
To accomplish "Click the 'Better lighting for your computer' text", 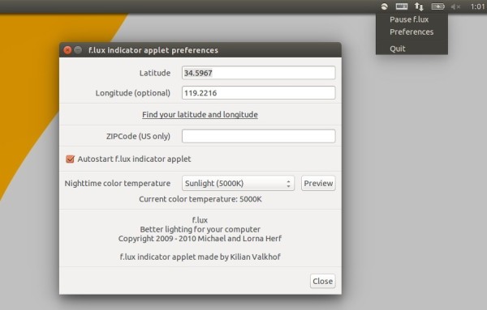I will pyautogui.click(x=200, y=230).
